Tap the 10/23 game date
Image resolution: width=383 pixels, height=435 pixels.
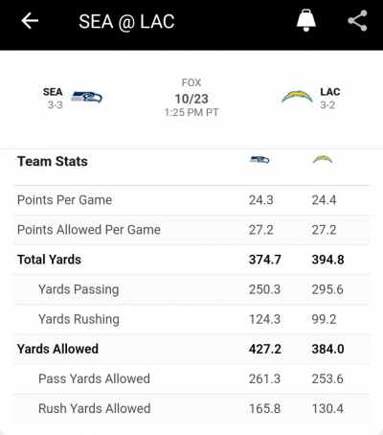pyautogui.click(x=191, y=99)
